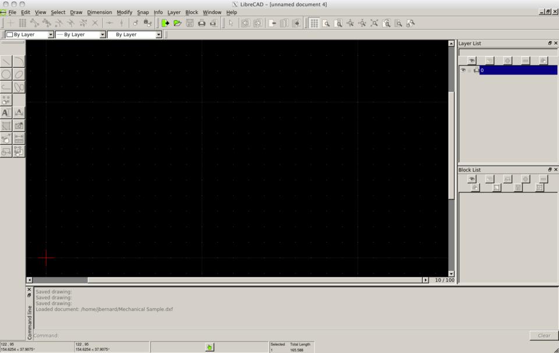559x353 pixels.
Task: Open the color By Layer dropdown
Action: (x=29, y=35)
